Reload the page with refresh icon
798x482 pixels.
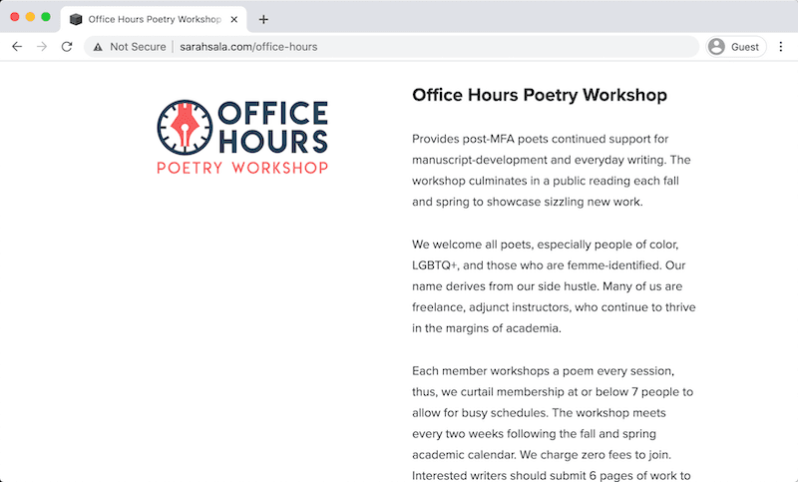point(67,47)
